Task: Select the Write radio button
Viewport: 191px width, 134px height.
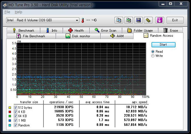Action: tap(153, 56)
